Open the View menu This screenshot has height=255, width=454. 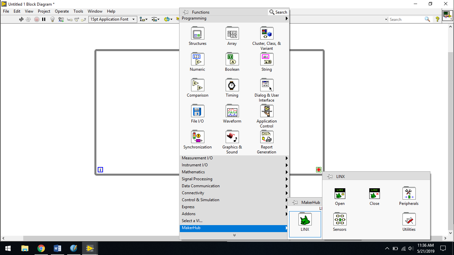29,11
